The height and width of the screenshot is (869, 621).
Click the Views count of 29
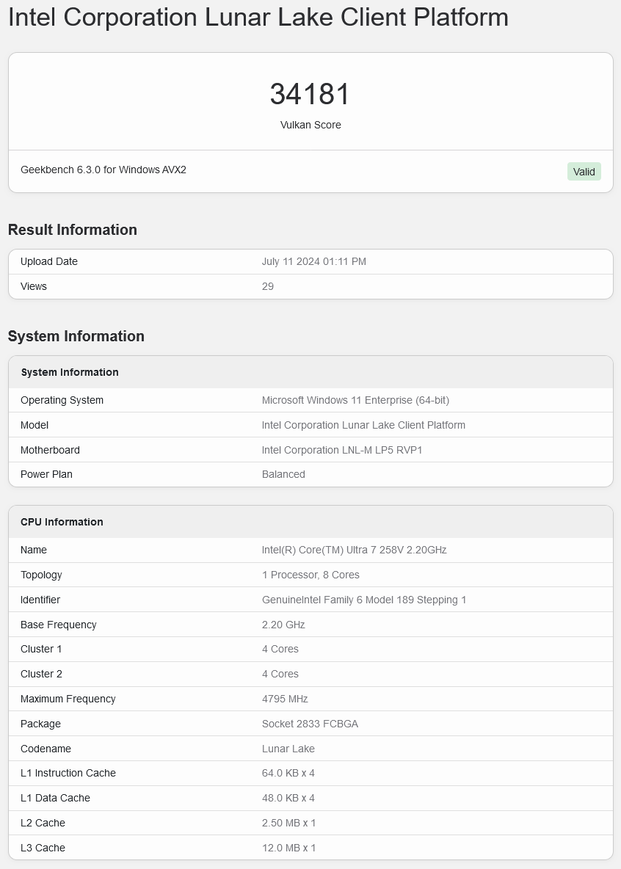[268, 286]
